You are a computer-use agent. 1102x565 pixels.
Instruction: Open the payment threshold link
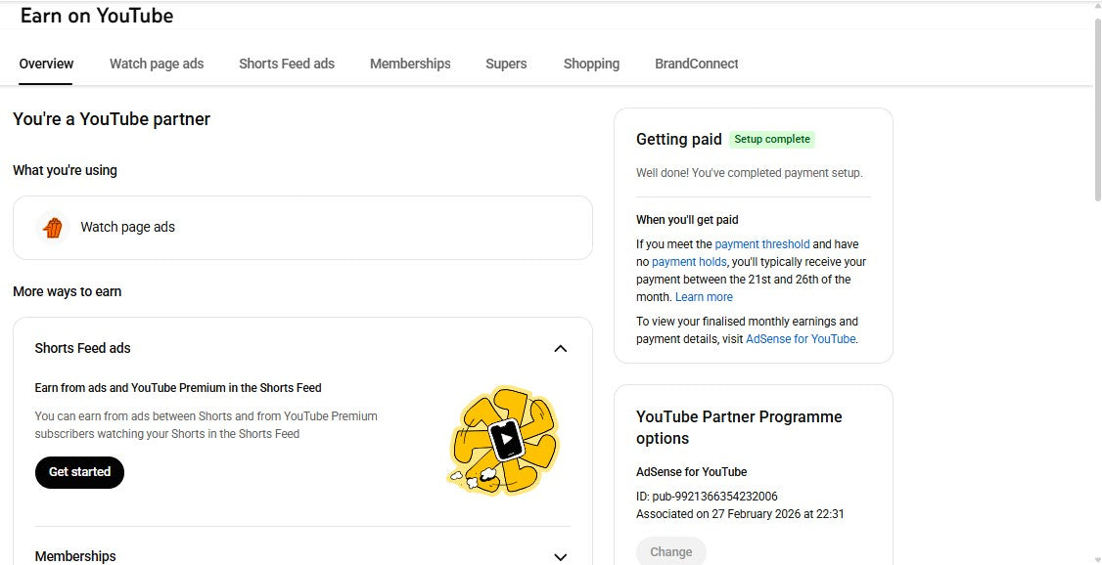click(763, 243)
